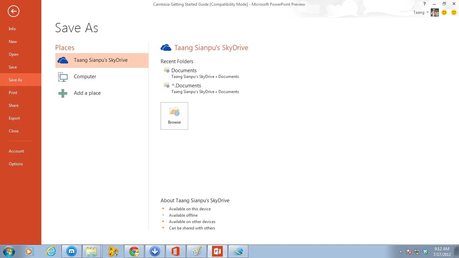Viewport: 459px width, 258px height.
Task: Choose Add a place
Action: 102,93
